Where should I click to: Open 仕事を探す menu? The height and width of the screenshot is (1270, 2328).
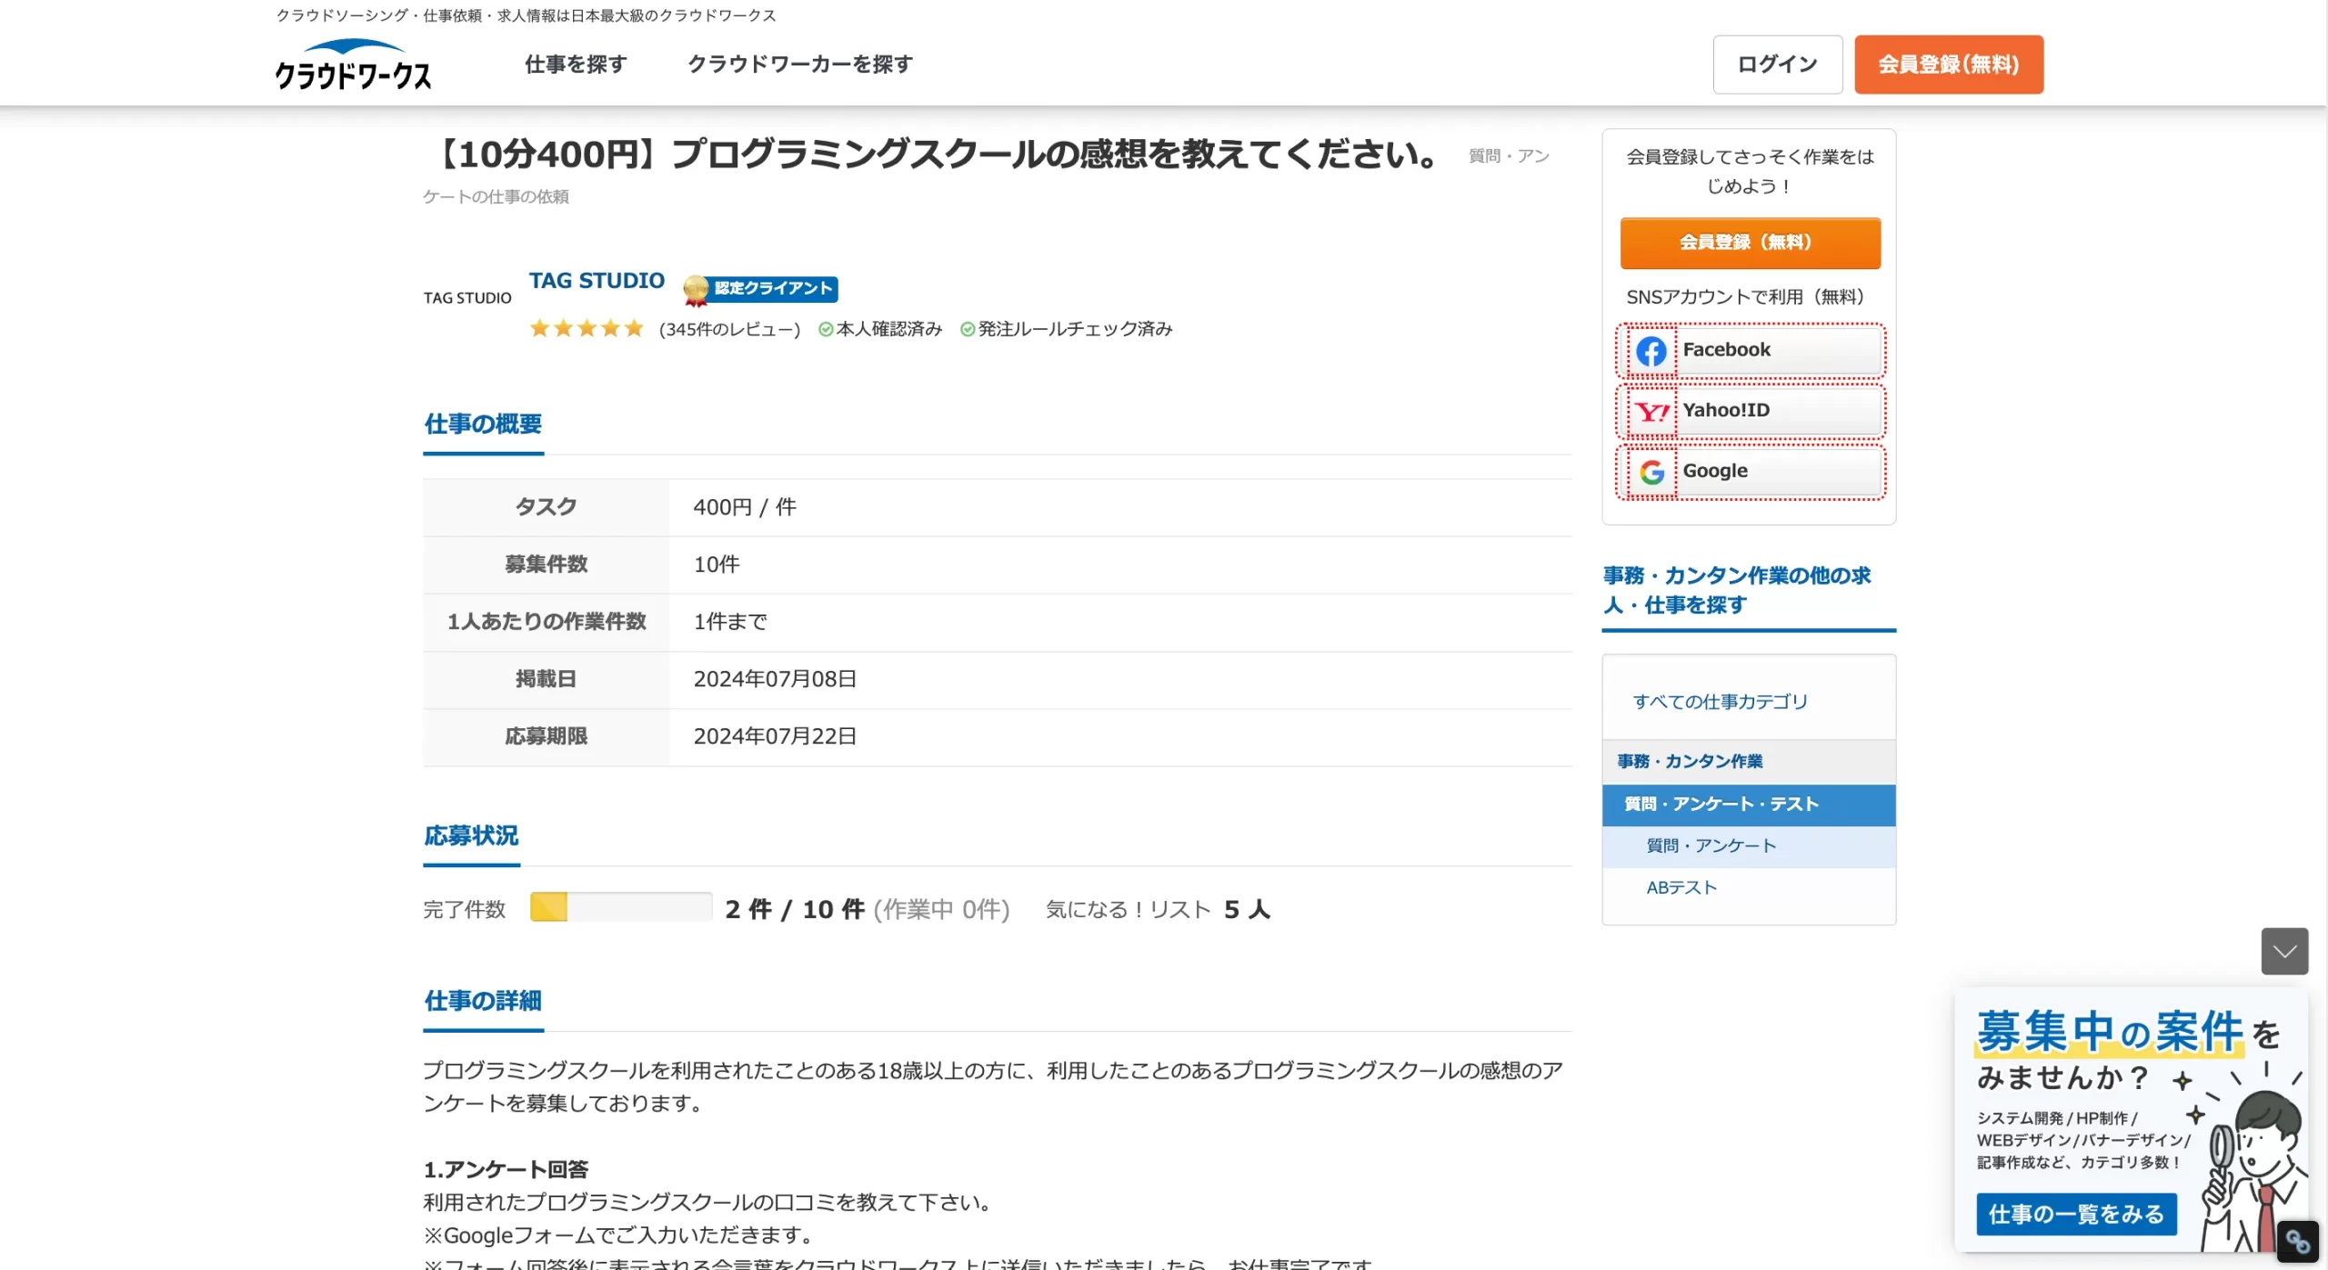pos(576,65)
